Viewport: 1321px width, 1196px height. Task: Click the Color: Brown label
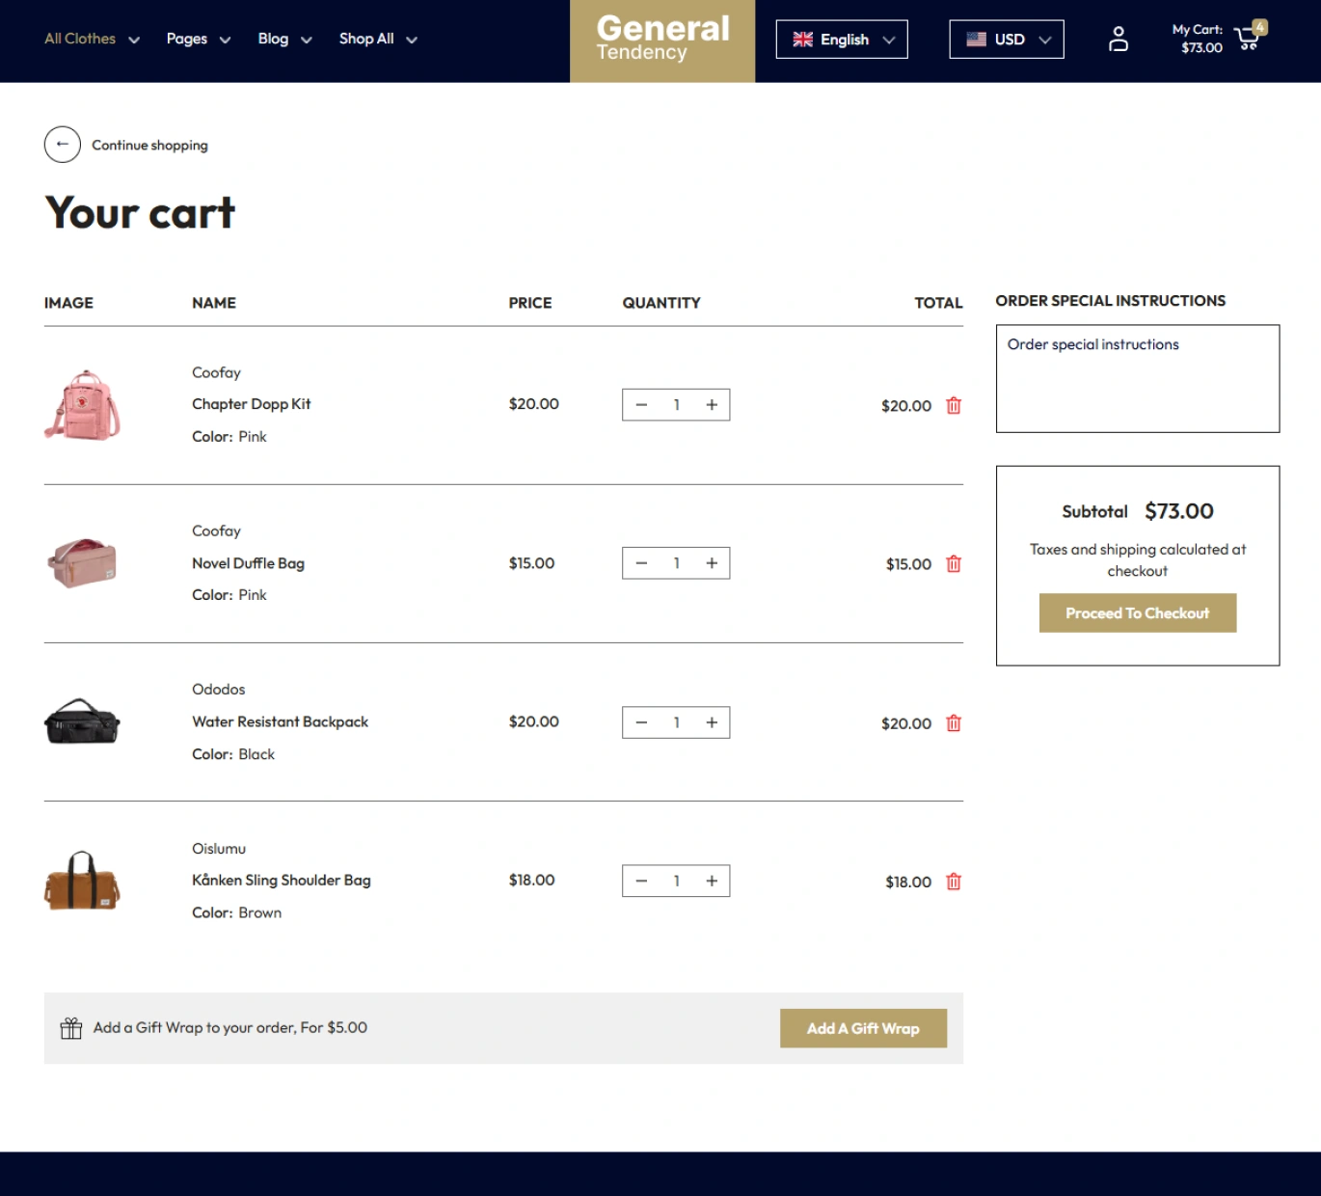pyautogui.click(x=237, y=912)
